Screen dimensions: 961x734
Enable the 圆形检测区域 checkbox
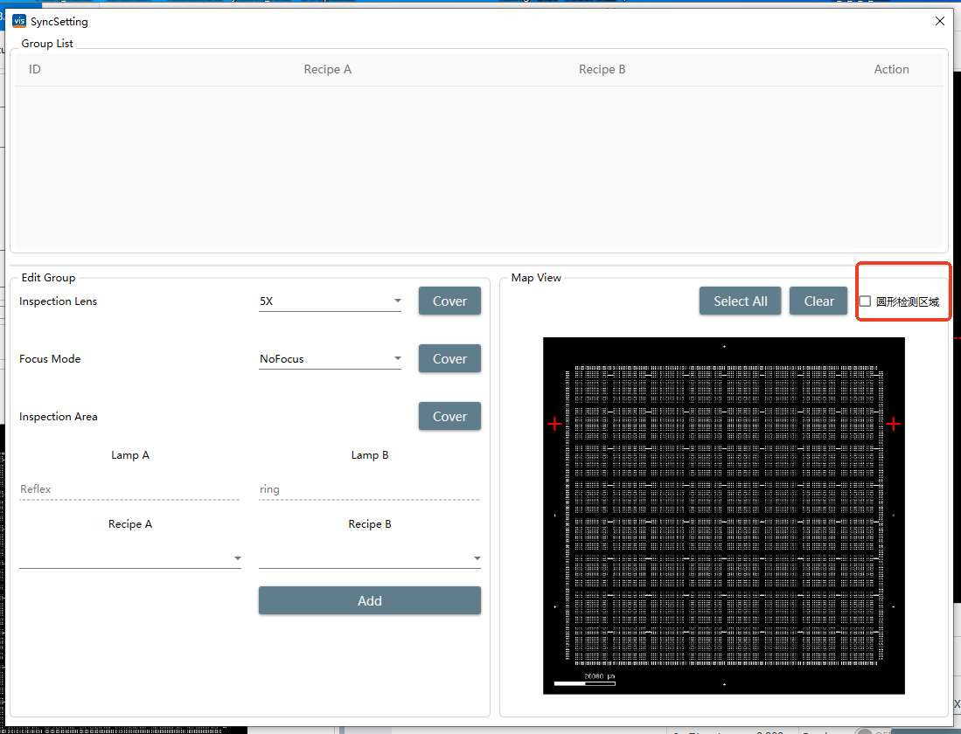click(x=865, y=301)
